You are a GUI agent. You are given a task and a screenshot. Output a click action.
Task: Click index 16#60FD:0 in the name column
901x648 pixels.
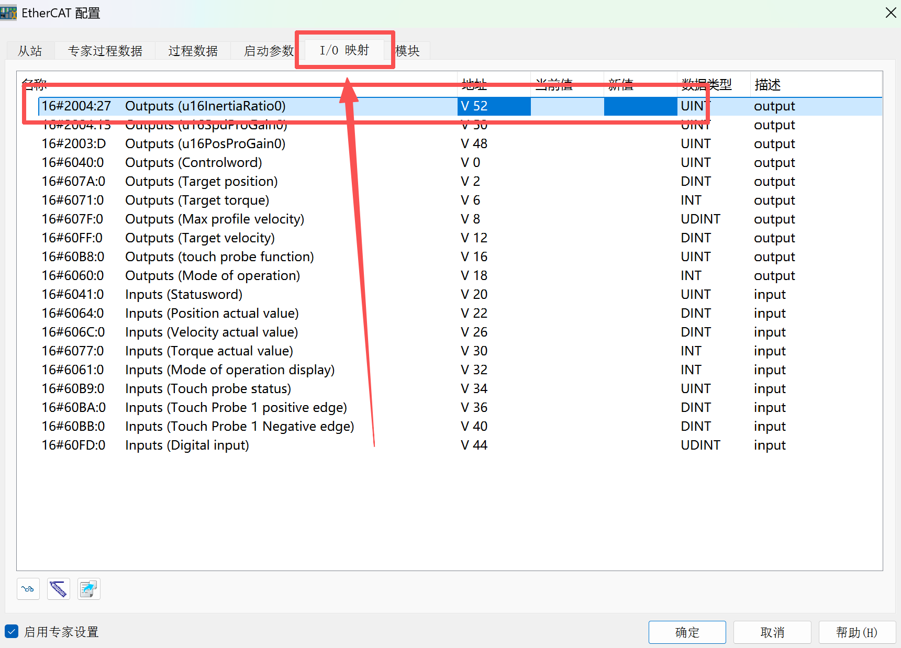coord(73,445)
